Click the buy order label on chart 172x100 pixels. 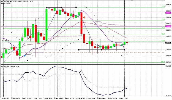[7, 41]
